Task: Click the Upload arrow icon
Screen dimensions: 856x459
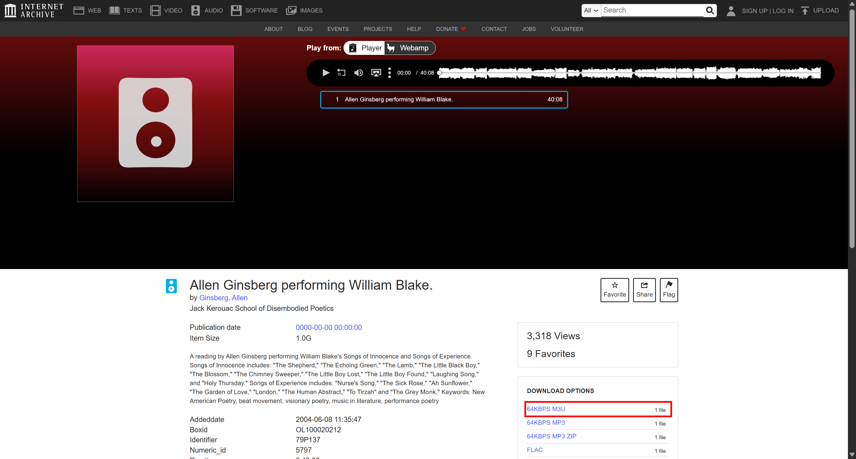Action: [x=804, y=11]
